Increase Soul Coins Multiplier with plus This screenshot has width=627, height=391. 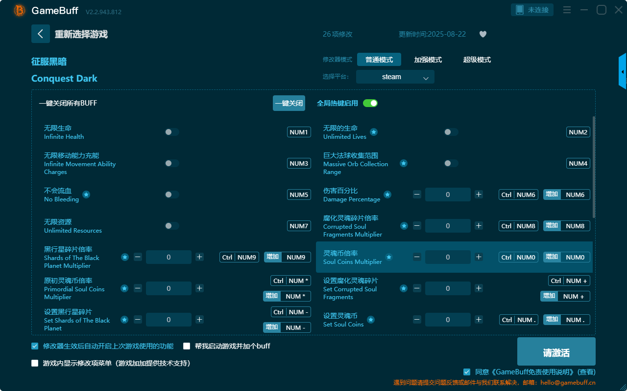(479, 257)
